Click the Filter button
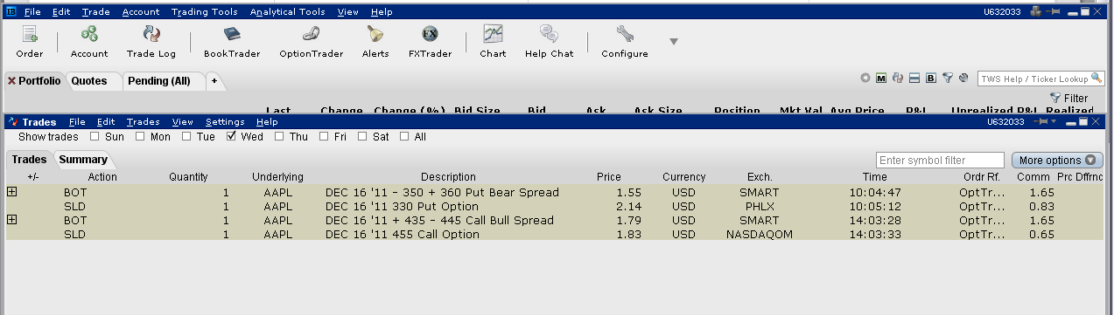1114x315 pixels. coord(1069,99)
